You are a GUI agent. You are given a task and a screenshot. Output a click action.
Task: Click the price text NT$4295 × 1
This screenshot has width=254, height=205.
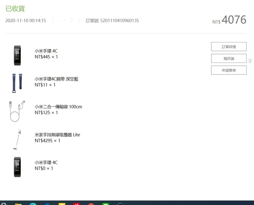48,141
